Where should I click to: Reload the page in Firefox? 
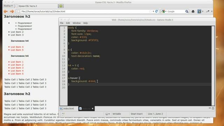pos(156,11)
